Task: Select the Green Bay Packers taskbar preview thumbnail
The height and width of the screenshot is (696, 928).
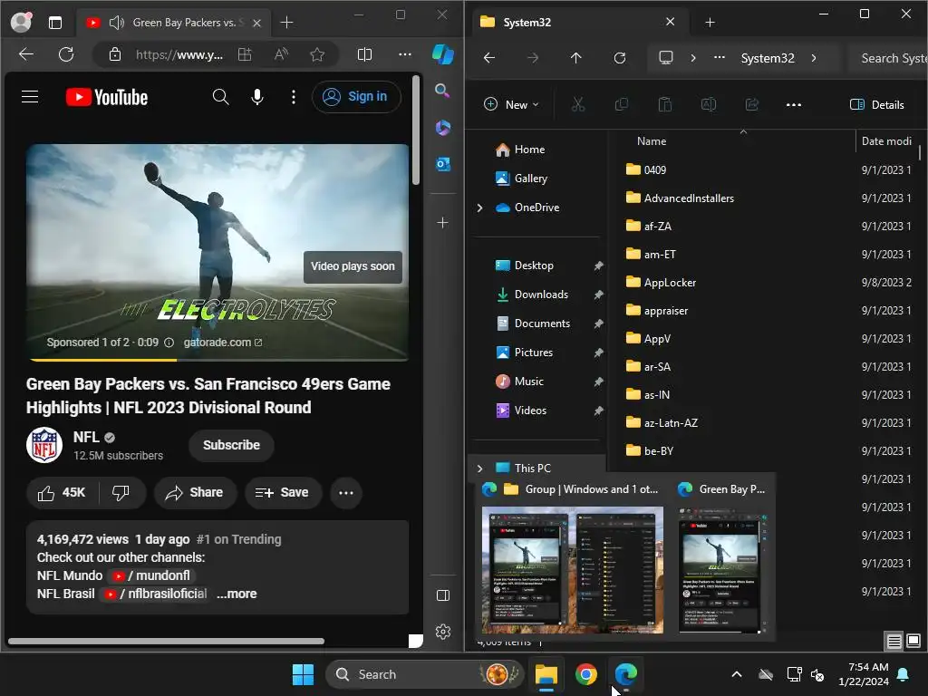Action: [719, 568]
